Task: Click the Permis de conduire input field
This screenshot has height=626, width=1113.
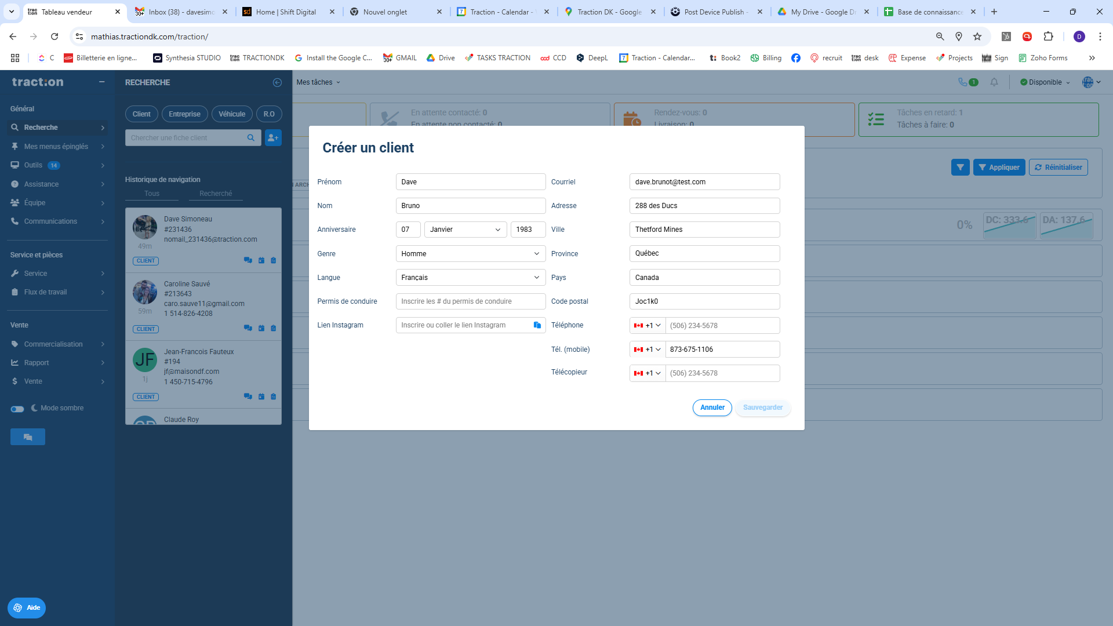Action: (x=470, y=301)
